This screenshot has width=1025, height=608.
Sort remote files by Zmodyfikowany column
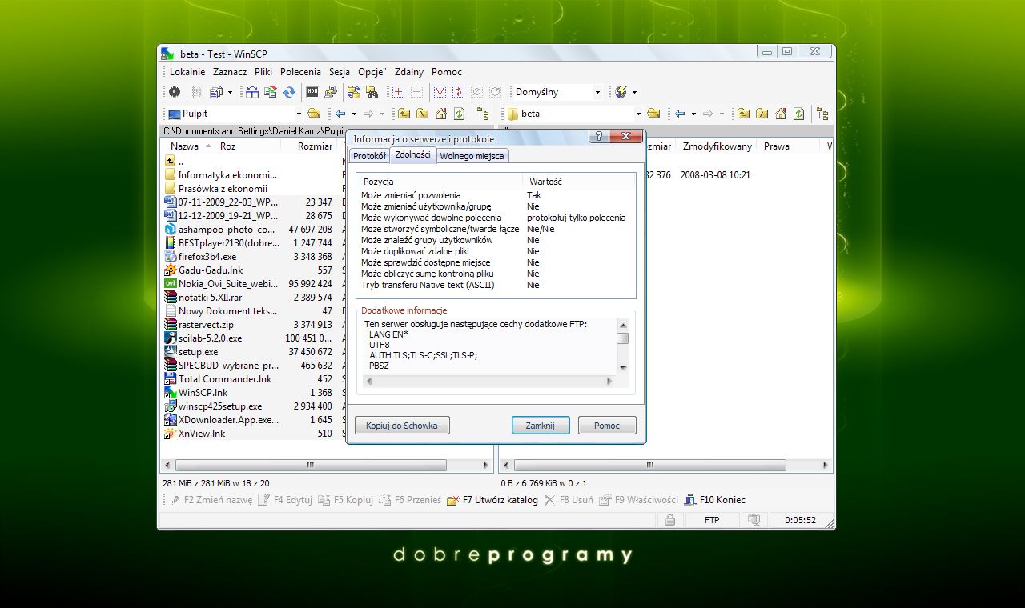tap(717, 146)
